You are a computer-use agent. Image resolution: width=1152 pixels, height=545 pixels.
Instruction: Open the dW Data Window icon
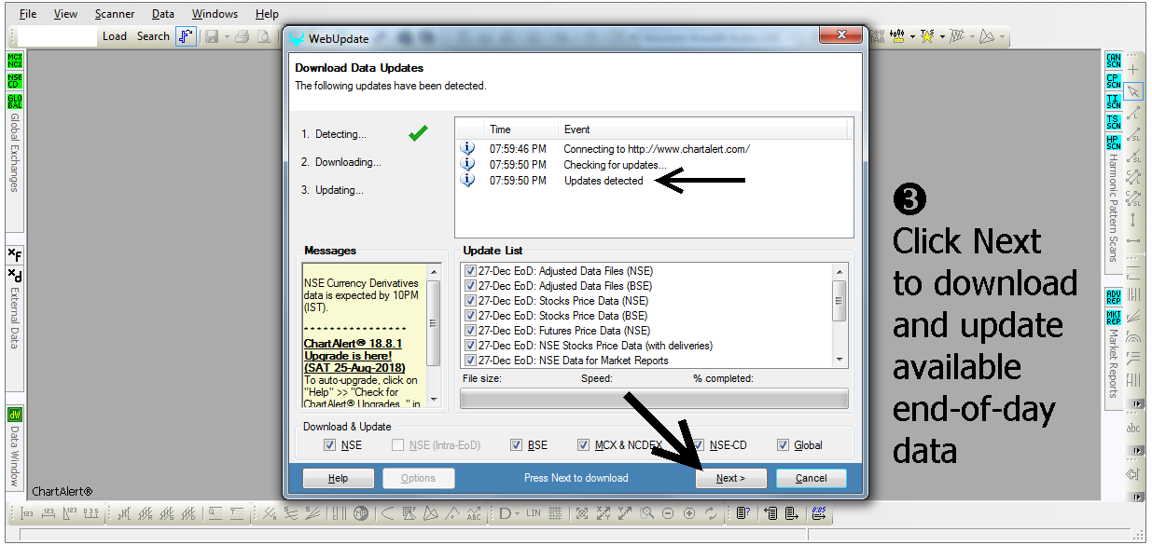point(15,415)
